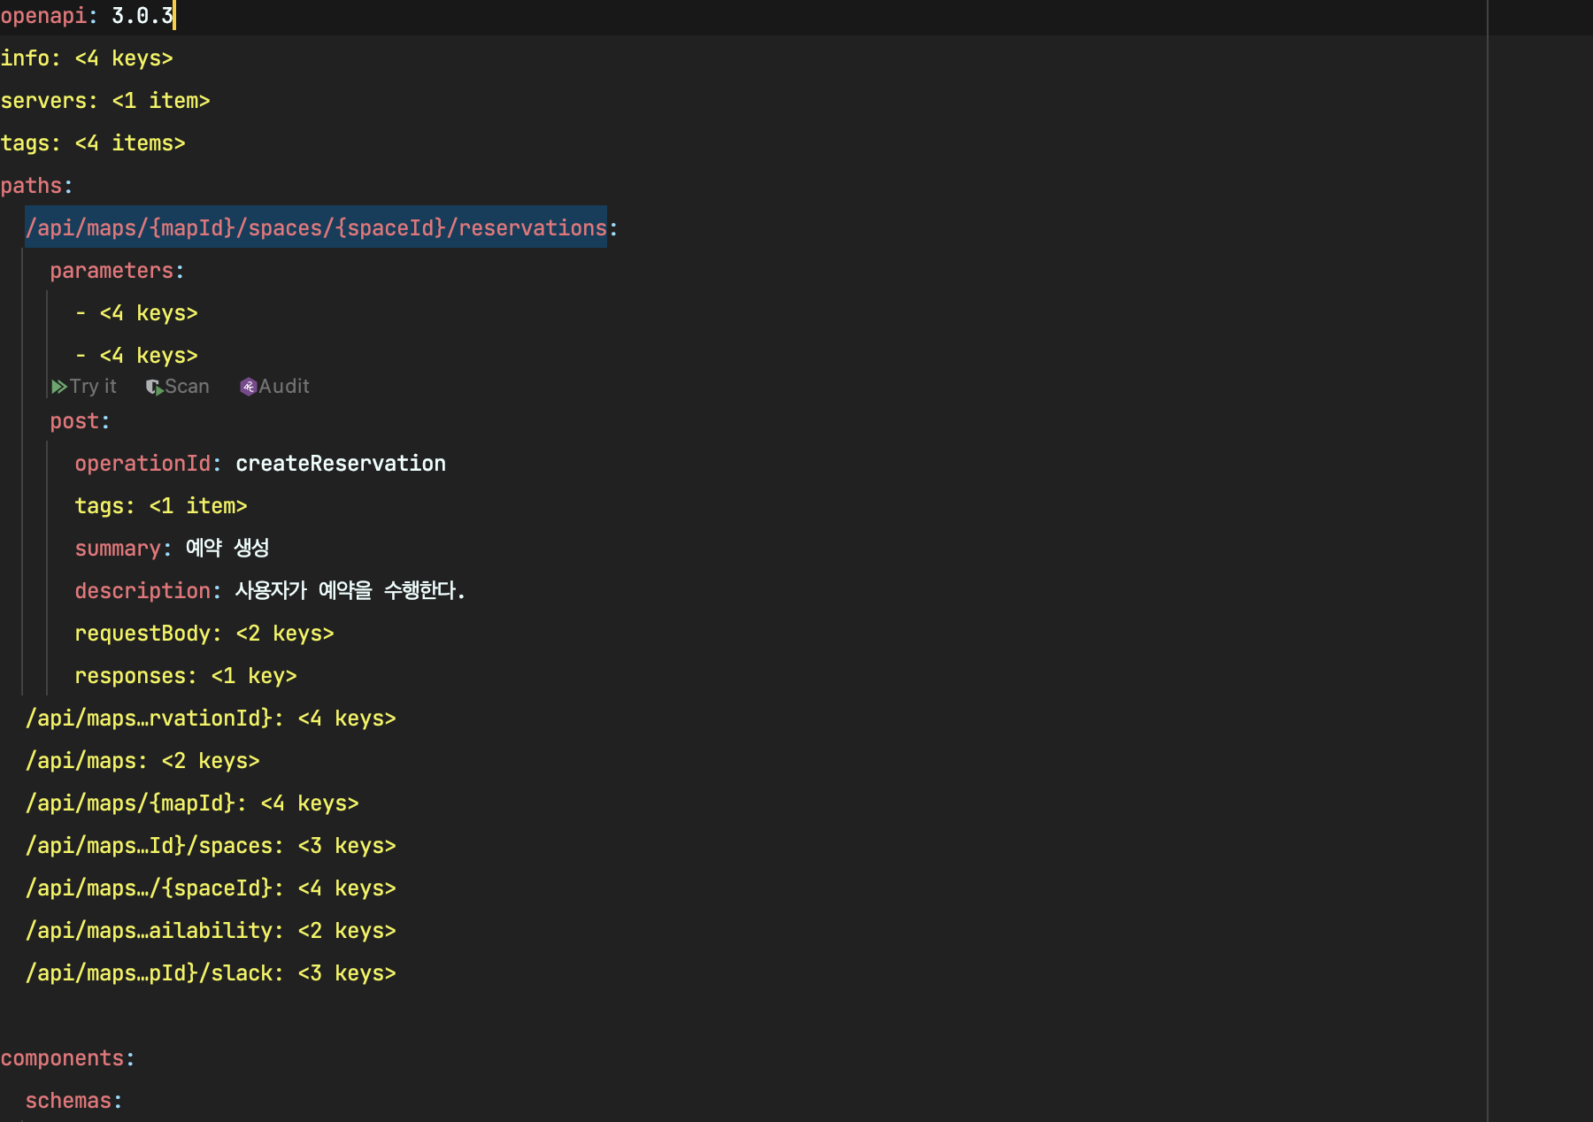Image resolution: width=1593 pixels, height=1122 pixels.
Task: Click the Try it play icon
Action: 59,387
